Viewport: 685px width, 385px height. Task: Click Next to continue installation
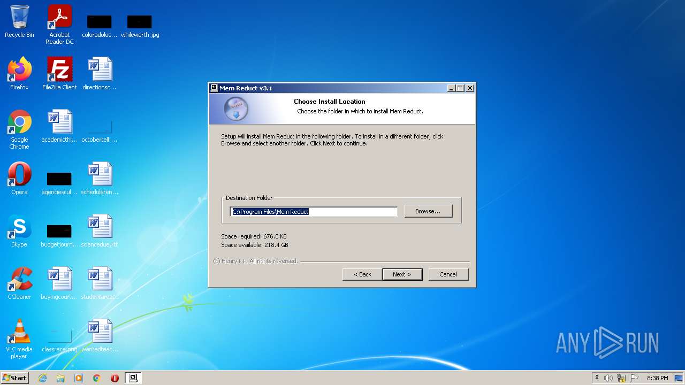pos(402,274)
